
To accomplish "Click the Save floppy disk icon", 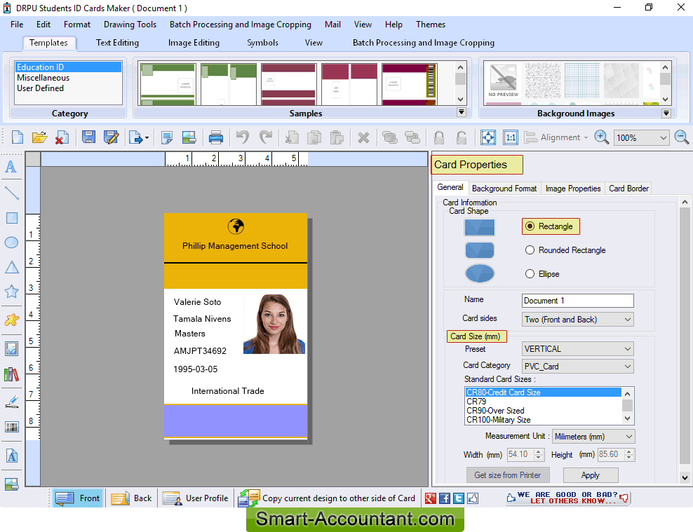I will coord(88,137).
